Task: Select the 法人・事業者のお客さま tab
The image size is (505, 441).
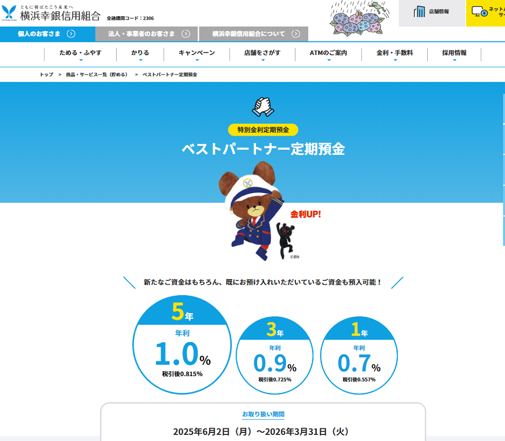Action: (146, 34)
